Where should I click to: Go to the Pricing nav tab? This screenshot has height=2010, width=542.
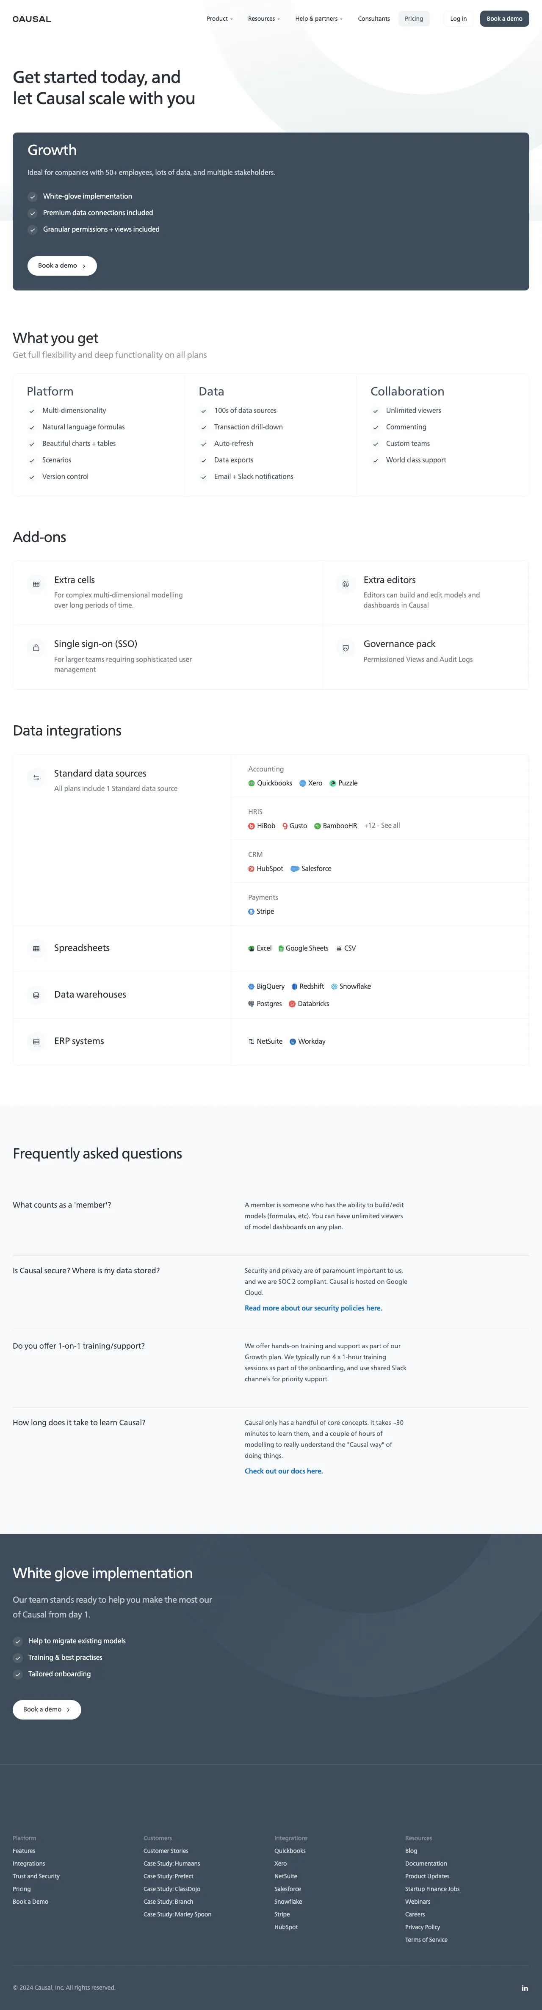tap(414, 19)
